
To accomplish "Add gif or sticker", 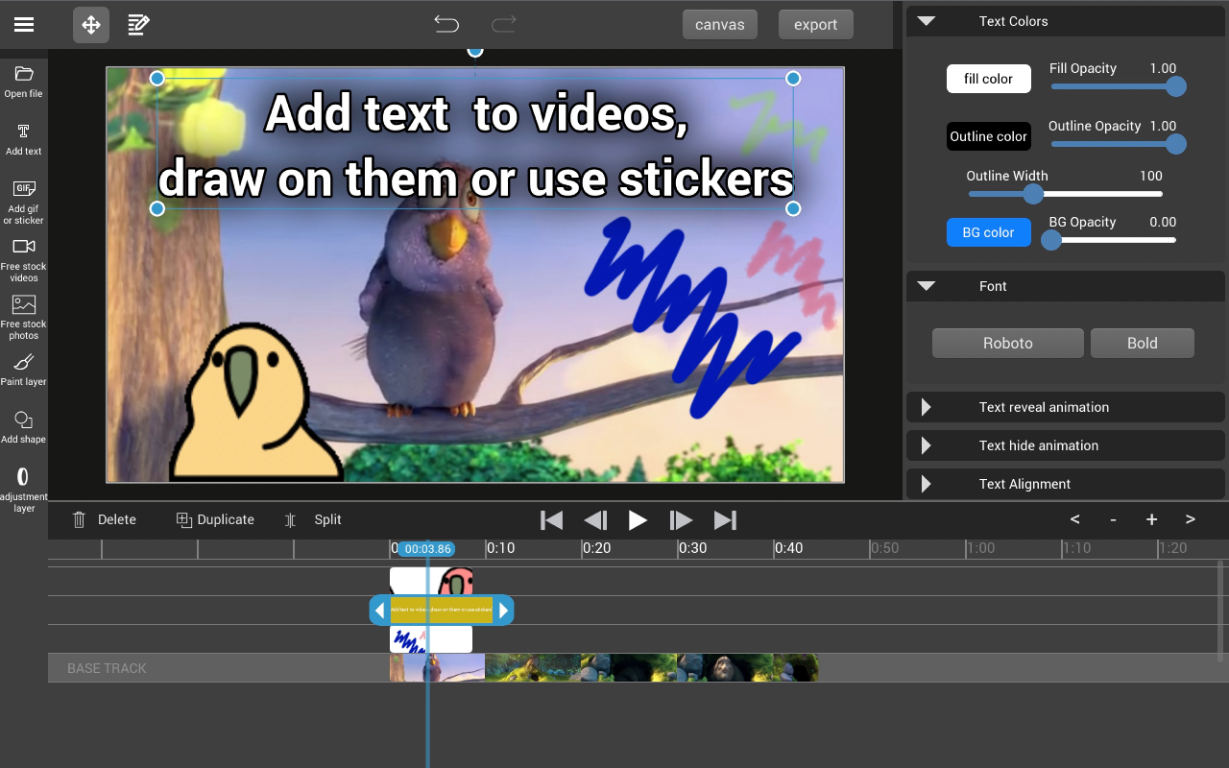I will [24, 203].
